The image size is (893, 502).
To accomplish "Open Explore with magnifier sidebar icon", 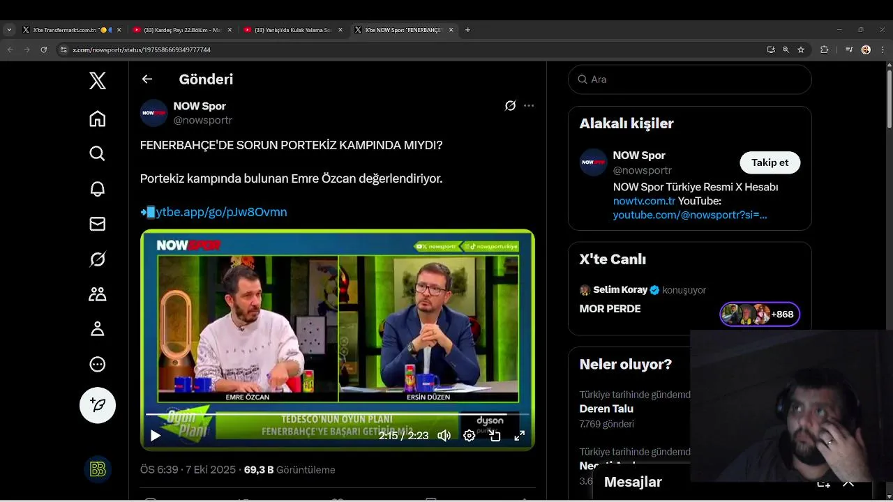I will point(98,153).
